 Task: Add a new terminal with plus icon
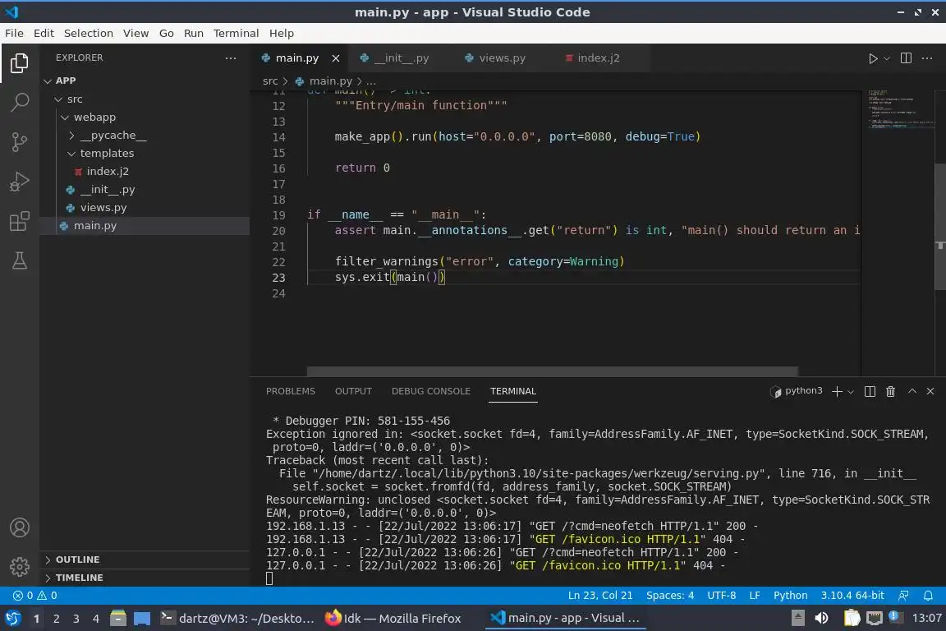click(837, 391)
